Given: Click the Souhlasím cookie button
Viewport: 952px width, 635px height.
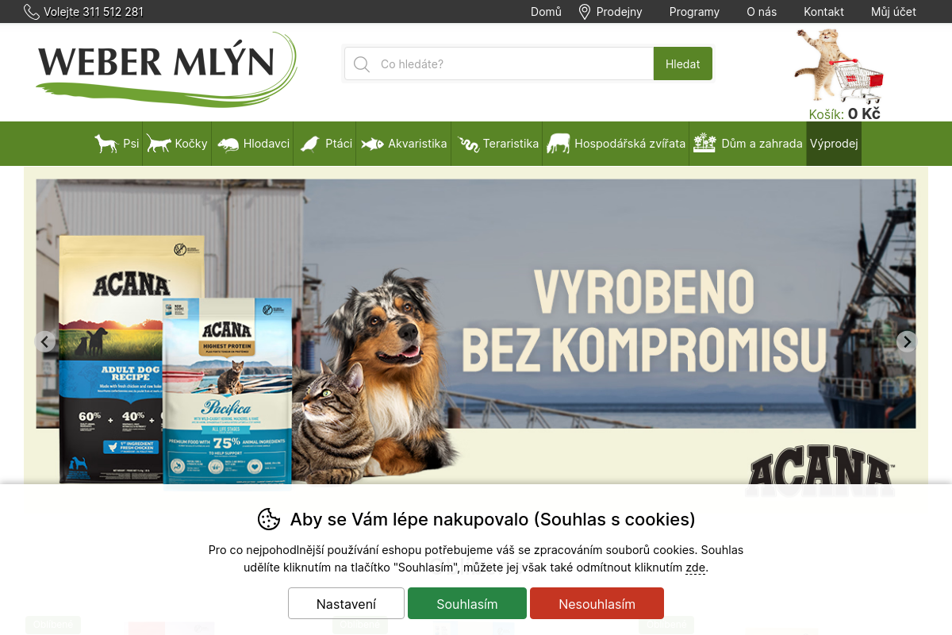Looking at the screenshot, I should (x=467, y=603).
